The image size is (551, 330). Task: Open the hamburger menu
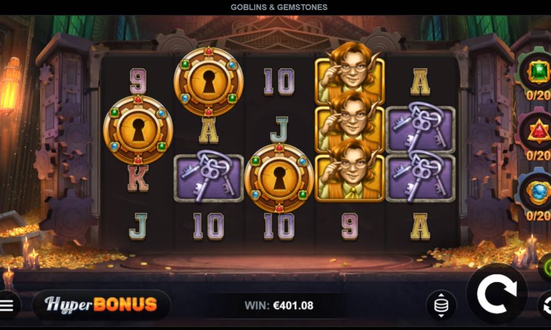click(x=7, y=305)
